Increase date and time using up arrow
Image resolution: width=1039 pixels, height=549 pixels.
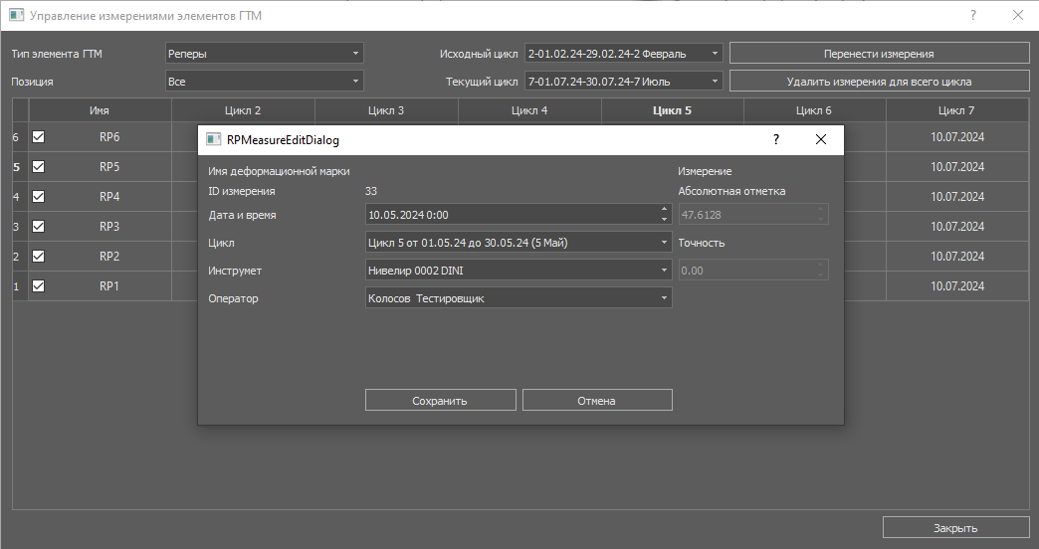tap(664, 210)
